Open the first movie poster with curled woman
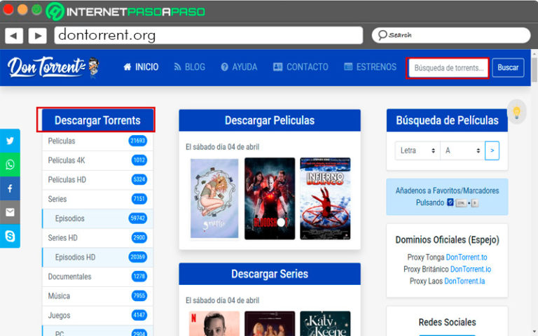538x336 pixels. 214,199
